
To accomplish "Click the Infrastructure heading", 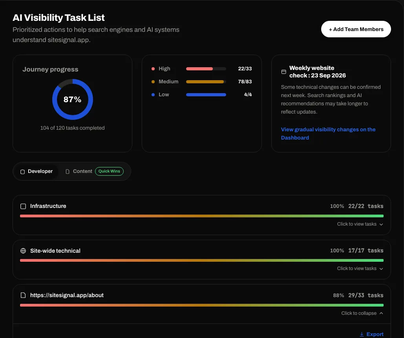I will (x=48, y=206).
